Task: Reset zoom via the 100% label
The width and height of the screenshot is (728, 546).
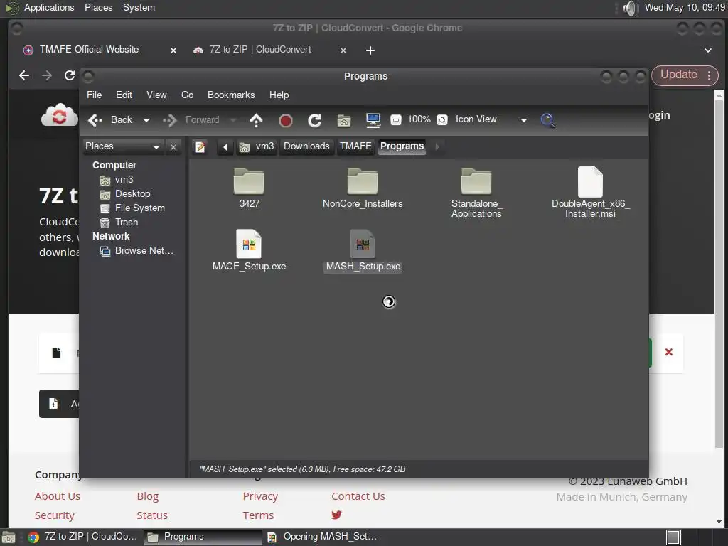Action: [x=419, y=119]
